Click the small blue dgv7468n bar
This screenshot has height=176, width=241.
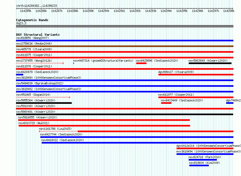click(230, 103)
